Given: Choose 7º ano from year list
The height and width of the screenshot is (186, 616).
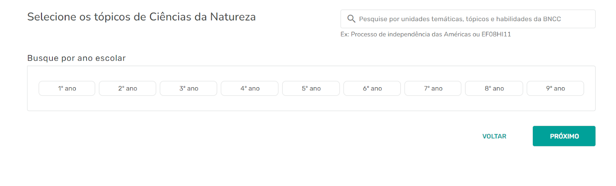Looking at the screenshot, I should click(x=433, y=88).
